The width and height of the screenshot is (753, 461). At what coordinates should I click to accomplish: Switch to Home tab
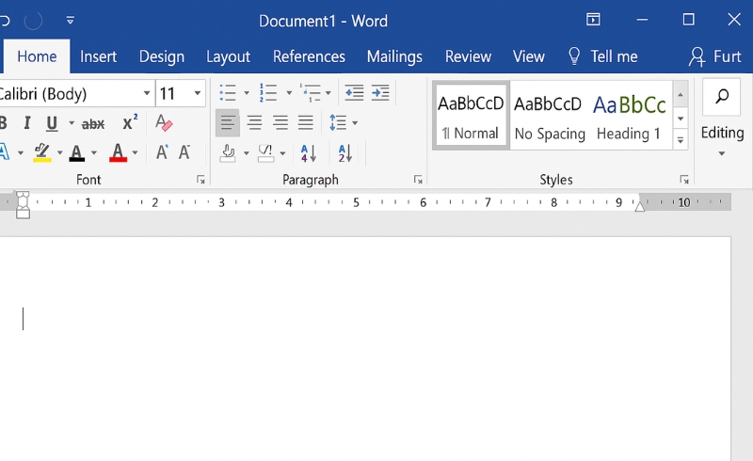[37, 56]
